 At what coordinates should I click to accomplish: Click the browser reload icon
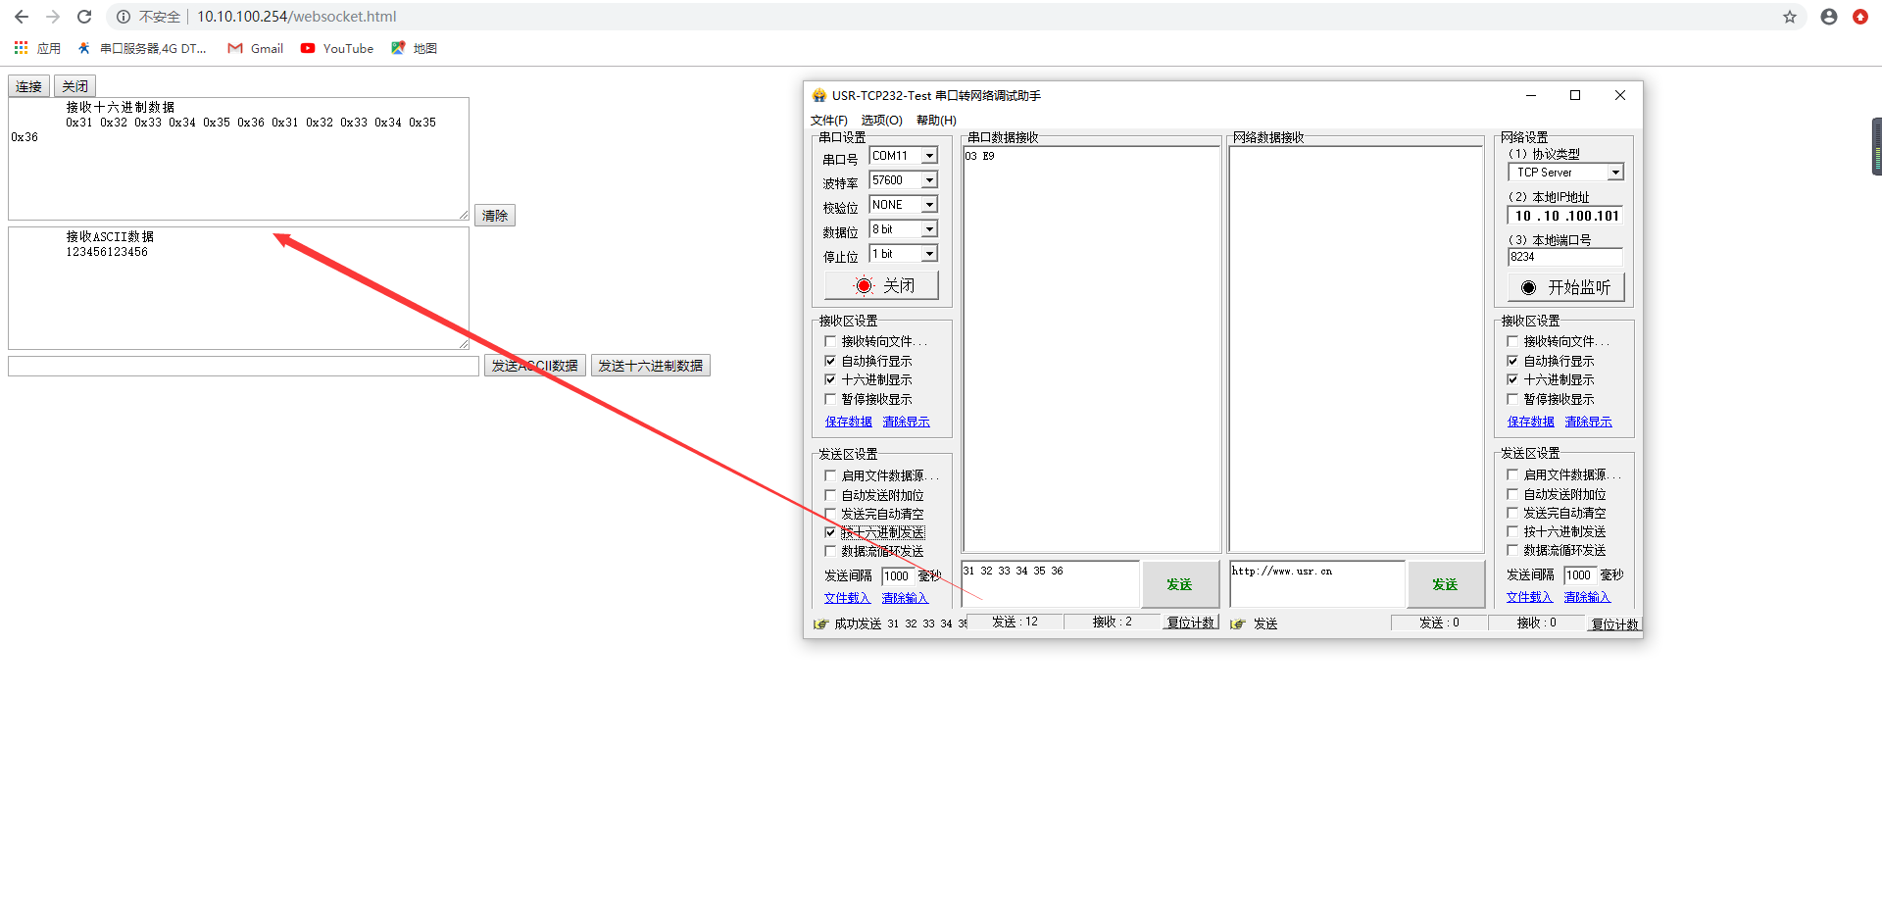point(84,17)
